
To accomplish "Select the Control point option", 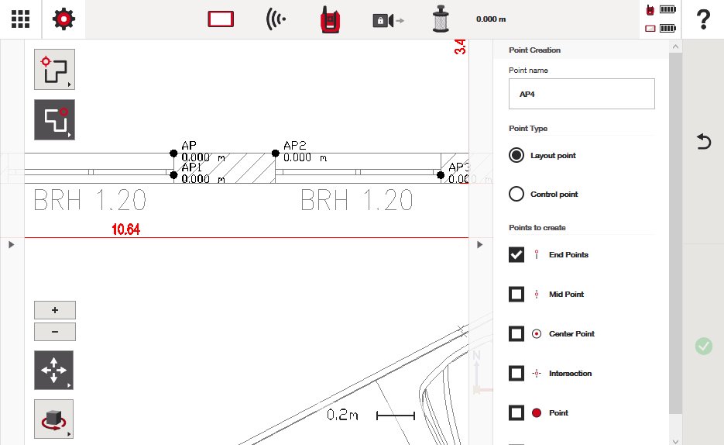I will [x=516, y=195].
